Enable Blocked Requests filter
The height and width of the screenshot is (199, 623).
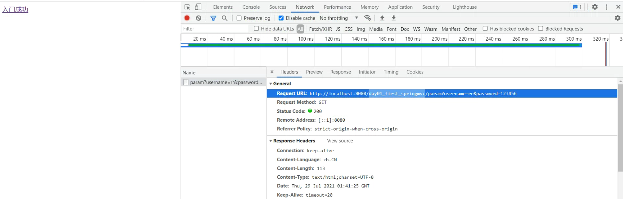pyautogui.click(x=541, y=28)
